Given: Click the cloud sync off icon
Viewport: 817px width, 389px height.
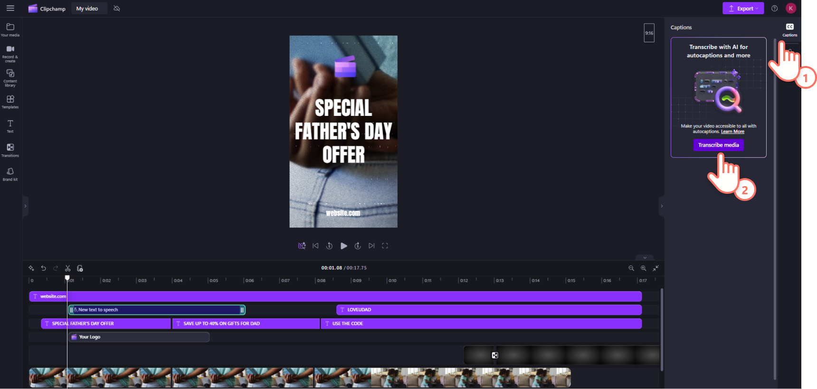Looking at the screenshot, I should [117, 9].
